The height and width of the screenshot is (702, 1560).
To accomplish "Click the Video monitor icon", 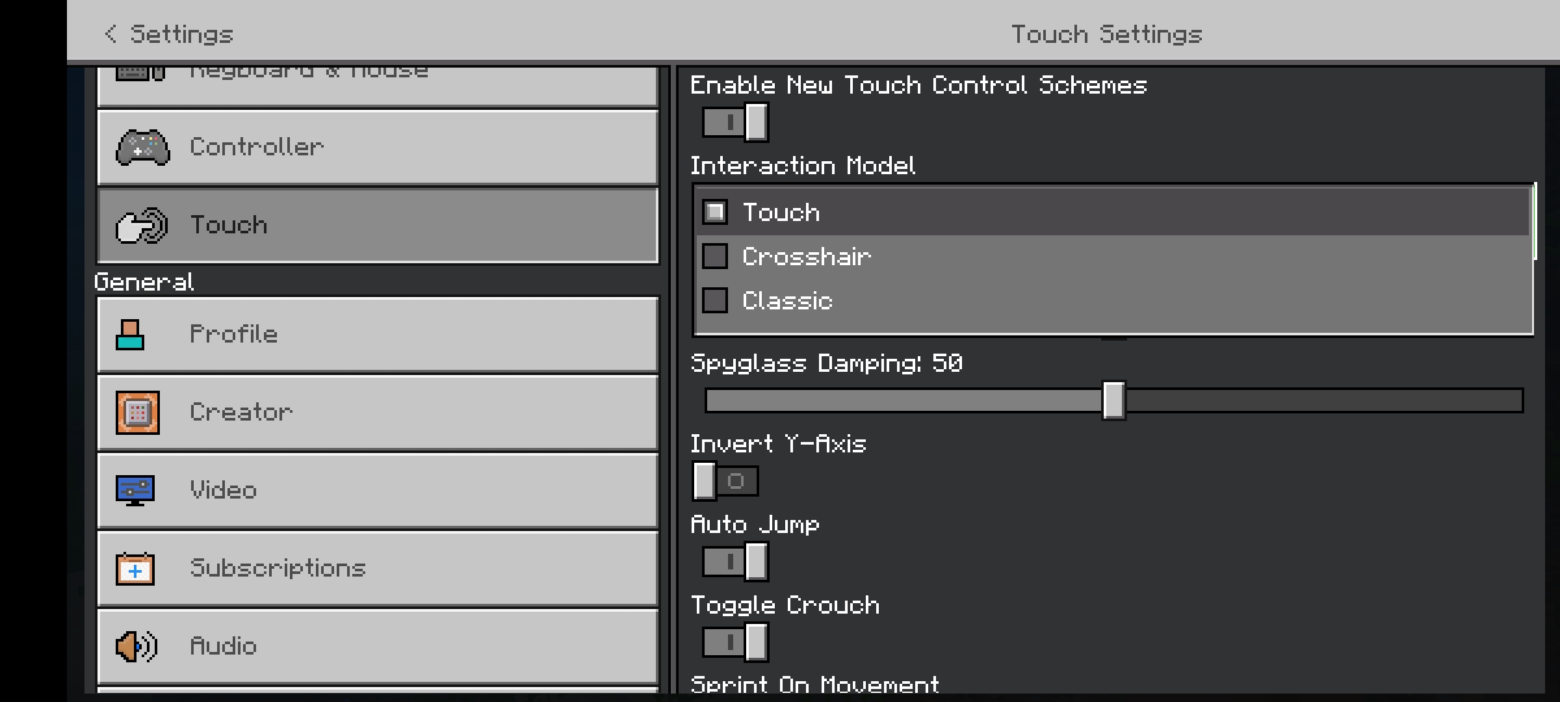I will point(135,490).
